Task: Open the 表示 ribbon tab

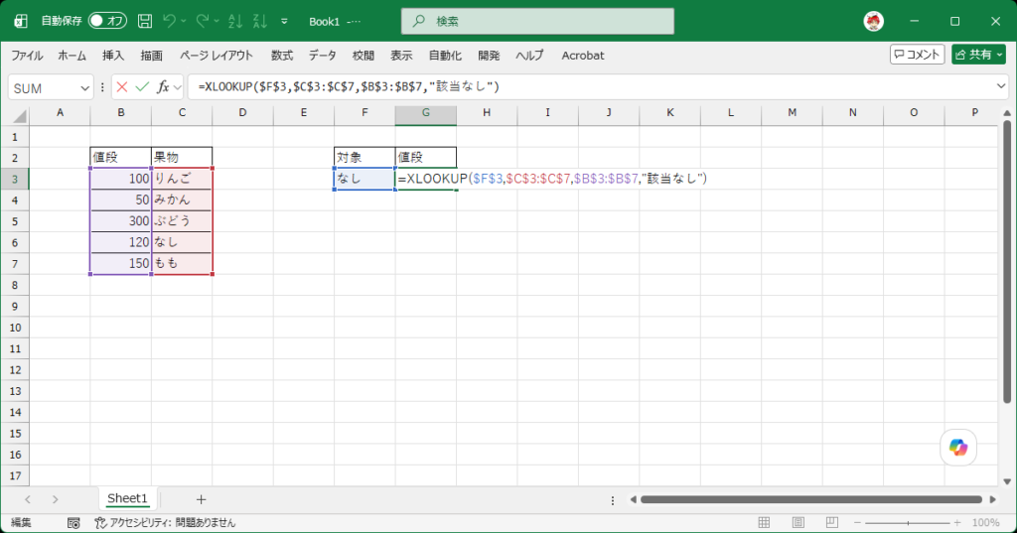Action: click(x=401, y=56)
